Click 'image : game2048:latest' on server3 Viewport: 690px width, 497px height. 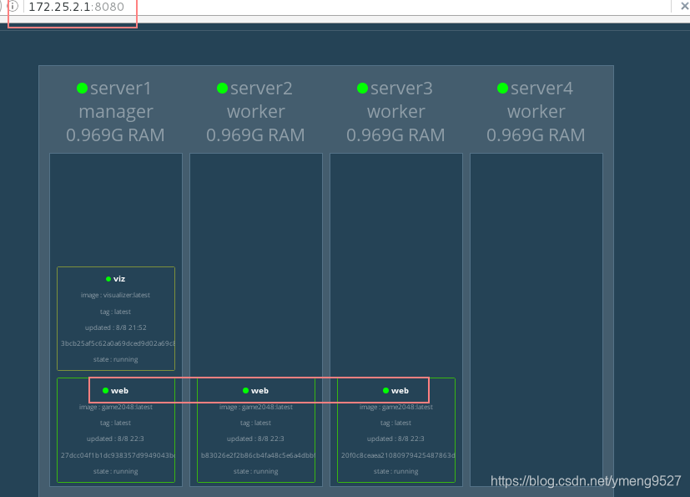tap(396, 407)
